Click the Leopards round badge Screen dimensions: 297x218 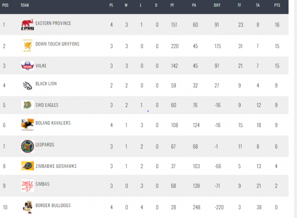tap(27, 146)
